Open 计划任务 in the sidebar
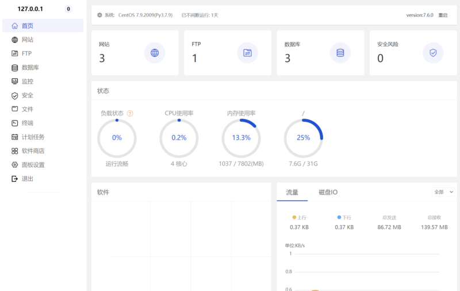Screen dimensions: 460x291 coord(33,137)
